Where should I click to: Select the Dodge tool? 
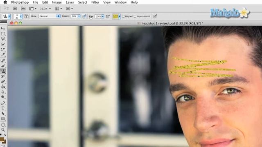[3, 97]
